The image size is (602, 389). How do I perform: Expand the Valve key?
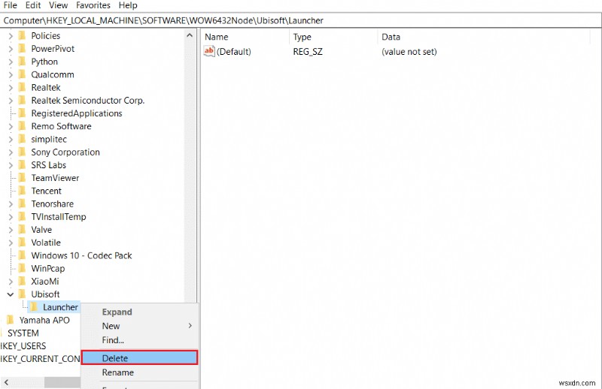click(11, 230)
